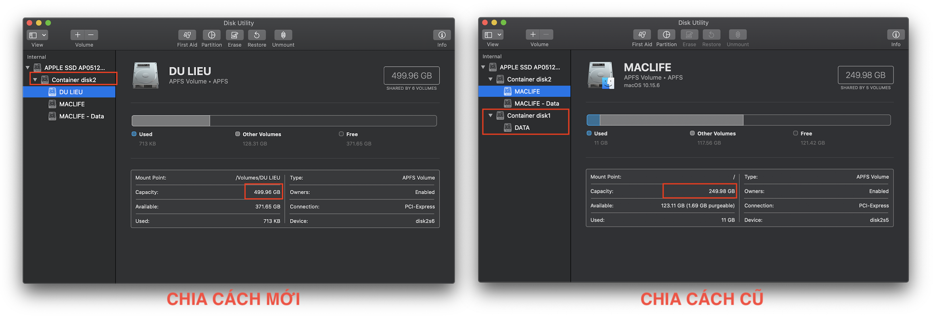The width and height of the screenshot is (933, 318).
Task: Click the DU LIEU storage usage bar
Action: tap(284, 121)
